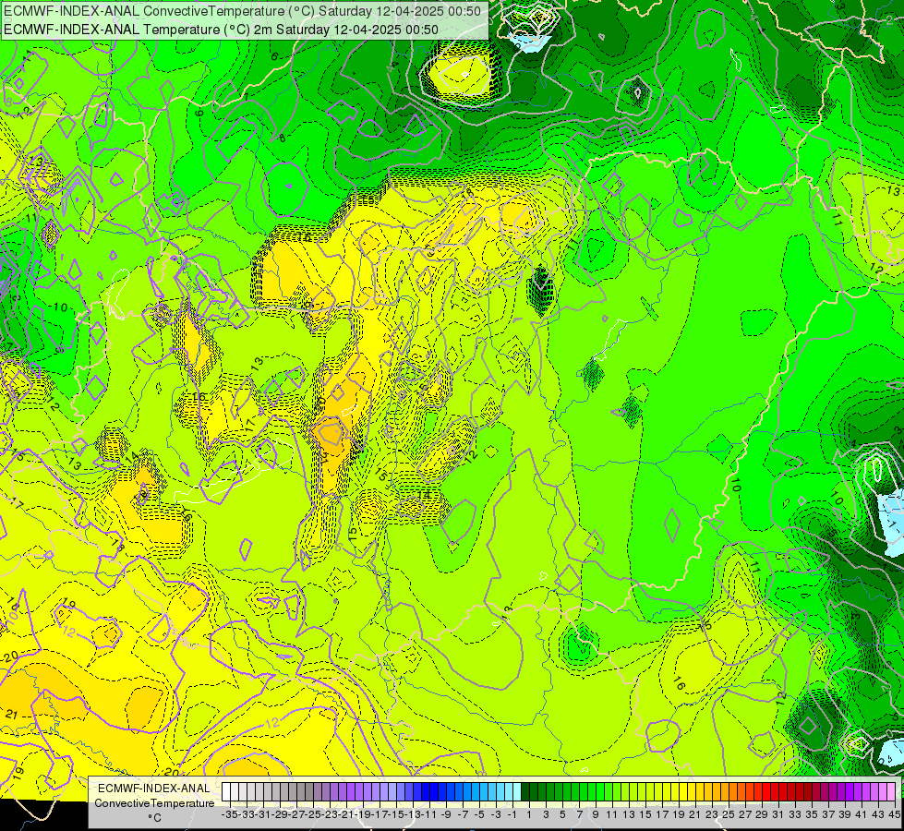Click legend scale value 35

tap(812, 814)
